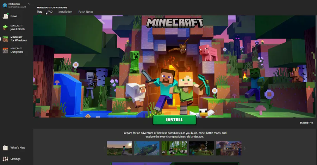The height and width of the screenshot is (165, 317).
Task: Click the StabiloTrio account avatar
Action: click(5, 5)
